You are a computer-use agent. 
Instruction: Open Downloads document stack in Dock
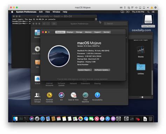145,119
